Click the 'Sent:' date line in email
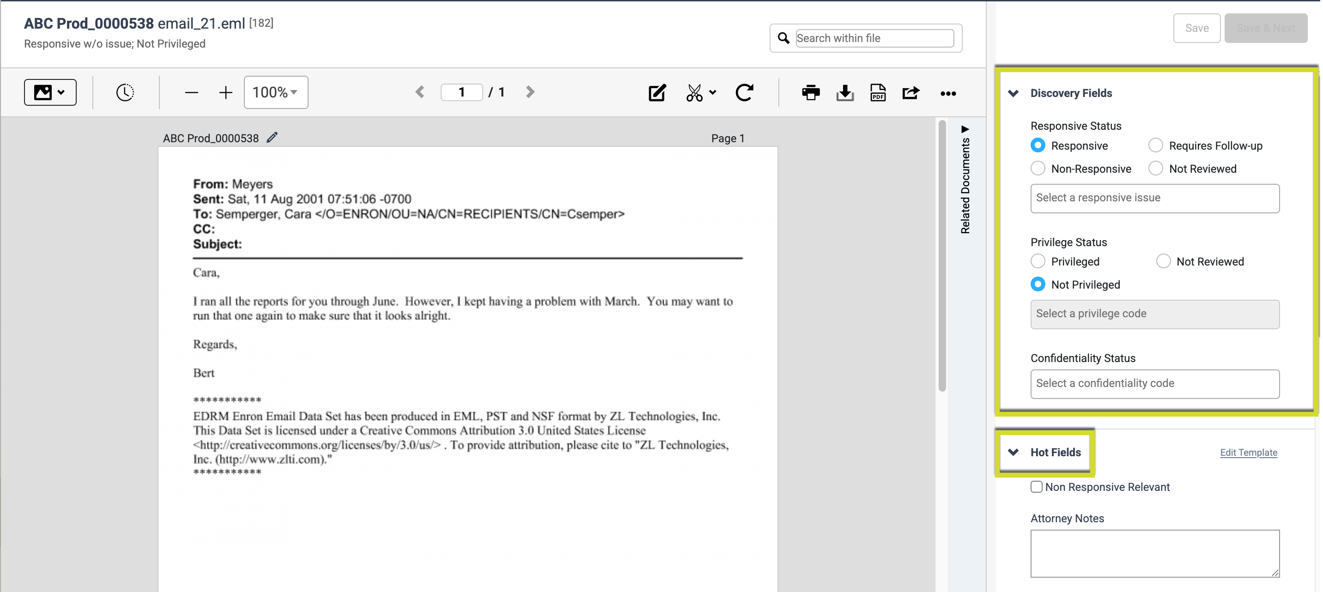The height and width of the screenshot is (592, 1323). point(302,199)
